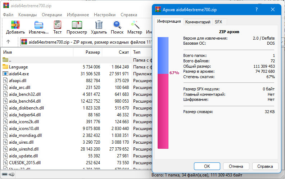Sort the list by Имя column
Screen dimensions: 285x179
(x=37, y=52)
